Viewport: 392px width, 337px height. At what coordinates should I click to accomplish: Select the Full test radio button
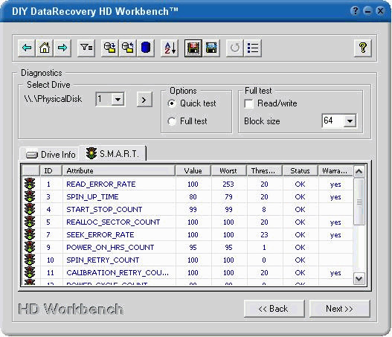[x=172, y=121]
